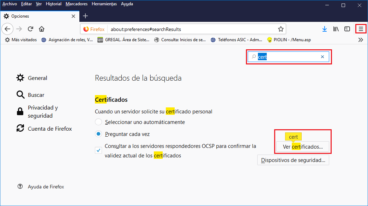Click the reload page icon
Image resolution: width=368 pixels, height=206 pixels.
(31, 29)
